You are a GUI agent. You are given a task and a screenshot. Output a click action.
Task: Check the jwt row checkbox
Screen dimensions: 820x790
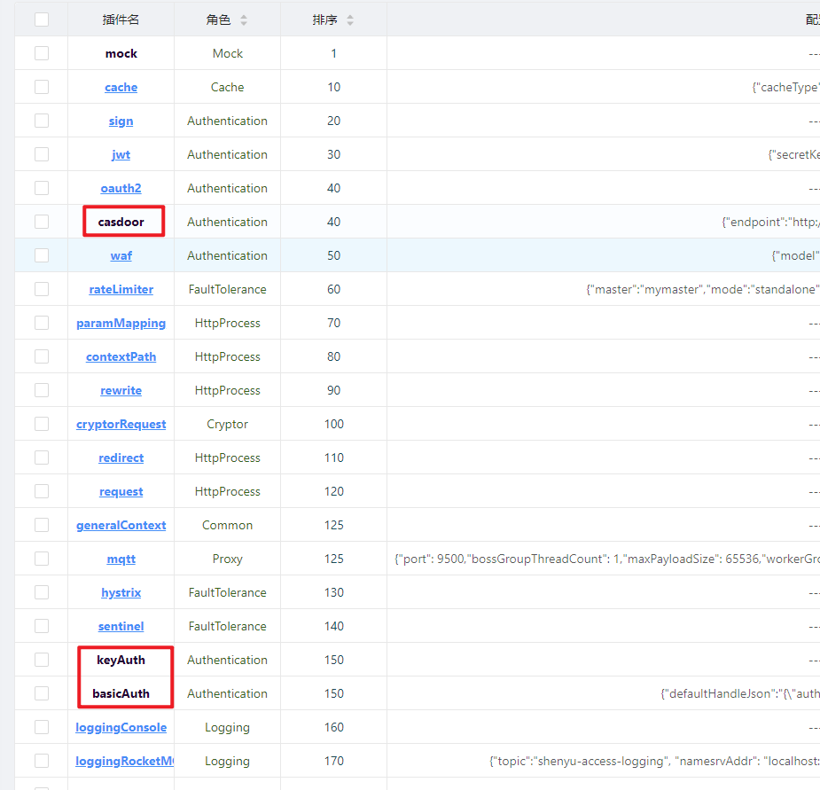point(42,154)
